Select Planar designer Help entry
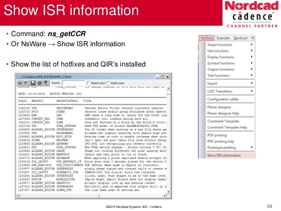The width and height of the screenshot is (281, 211). click(x=230, y=113)
